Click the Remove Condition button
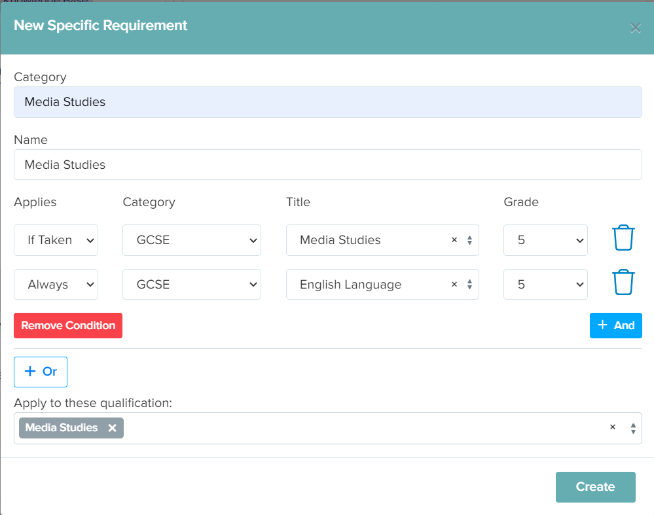 [68, 326]
